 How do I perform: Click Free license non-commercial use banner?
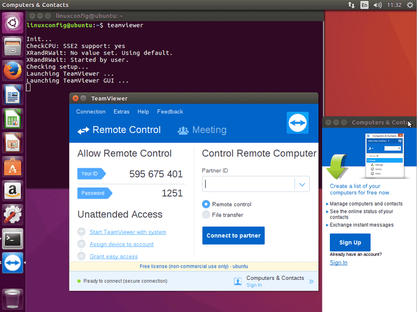pos(194,266)
